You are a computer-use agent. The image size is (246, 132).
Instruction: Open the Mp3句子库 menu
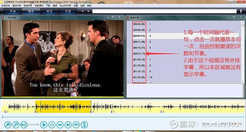pyautogui.click(x=65, y=6)
